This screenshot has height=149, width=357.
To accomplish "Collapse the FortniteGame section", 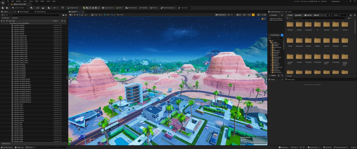I will (x=270, y=35).
